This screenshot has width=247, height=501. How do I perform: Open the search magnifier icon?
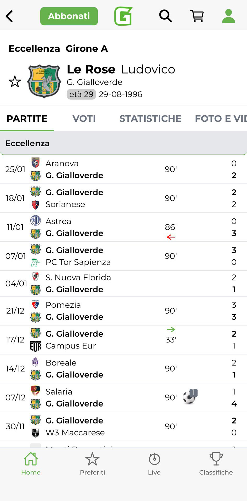pyautogui.click(x=166, y=16)
